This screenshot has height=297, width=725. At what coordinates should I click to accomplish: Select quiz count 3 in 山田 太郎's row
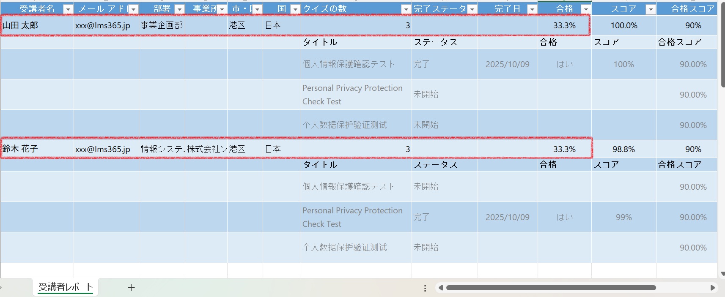[x=356, y=25]
